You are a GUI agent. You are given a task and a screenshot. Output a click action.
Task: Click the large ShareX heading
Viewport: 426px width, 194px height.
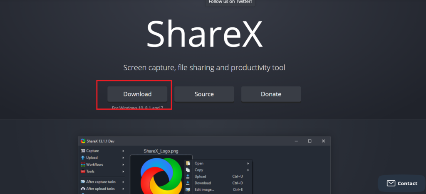204,34
